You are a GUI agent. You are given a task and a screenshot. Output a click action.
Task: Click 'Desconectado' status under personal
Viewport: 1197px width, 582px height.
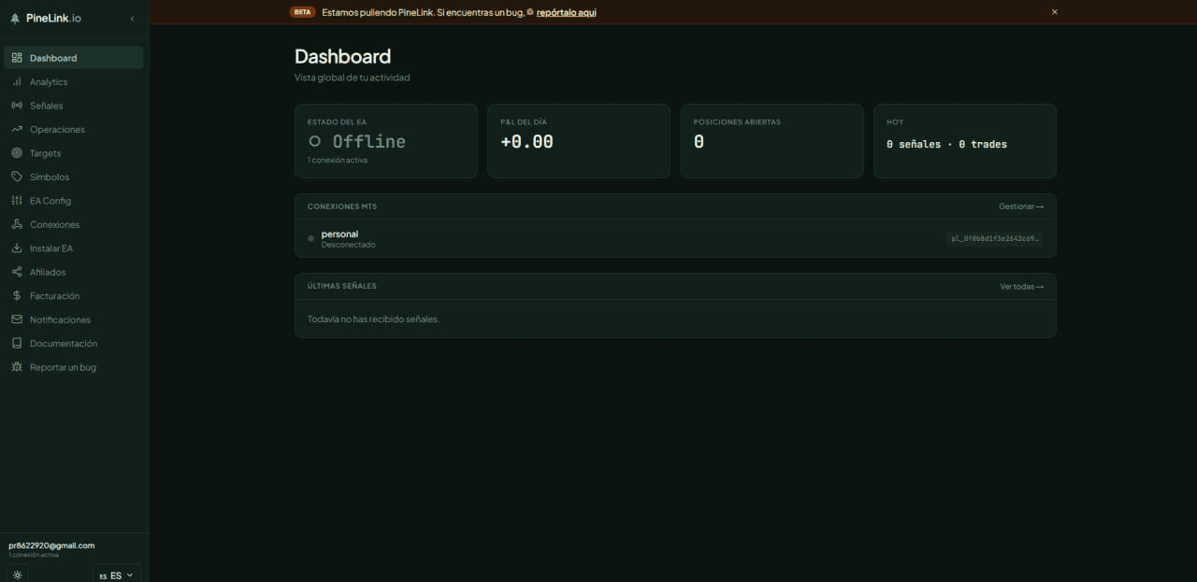348,245
